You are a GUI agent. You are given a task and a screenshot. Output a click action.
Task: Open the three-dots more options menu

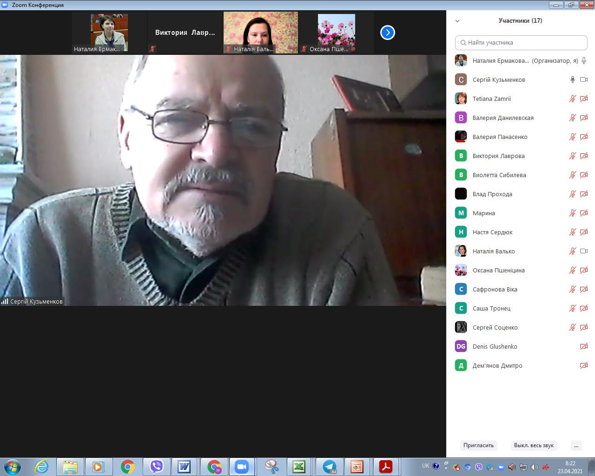576,445
